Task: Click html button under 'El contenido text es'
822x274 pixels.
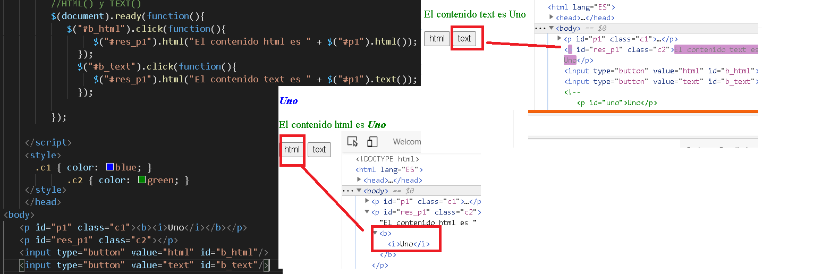Action: (x=437, y=38)
